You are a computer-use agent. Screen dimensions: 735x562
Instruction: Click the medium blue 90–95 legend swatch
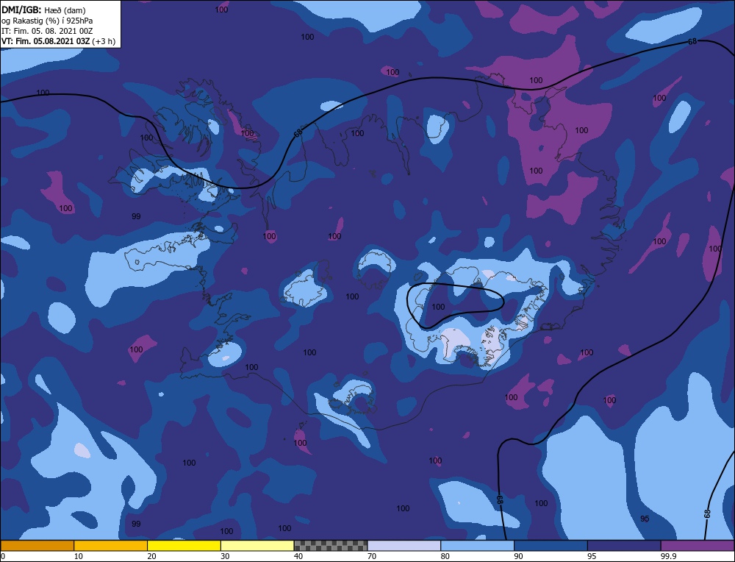point(551,545)
